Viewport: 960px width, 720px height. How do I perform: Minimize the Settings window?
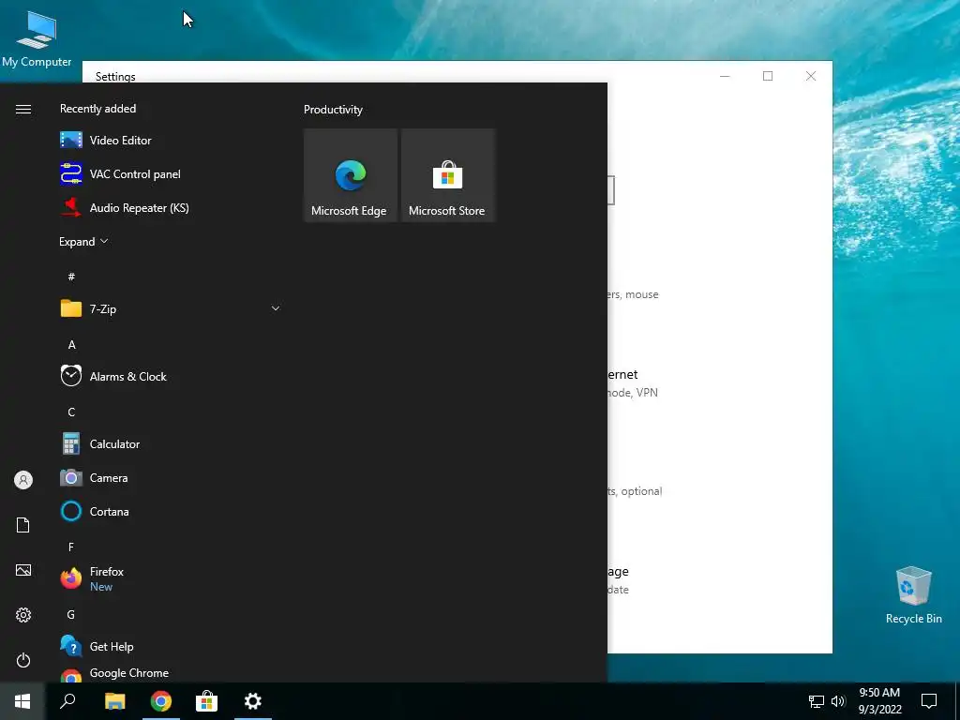(725, 76)
